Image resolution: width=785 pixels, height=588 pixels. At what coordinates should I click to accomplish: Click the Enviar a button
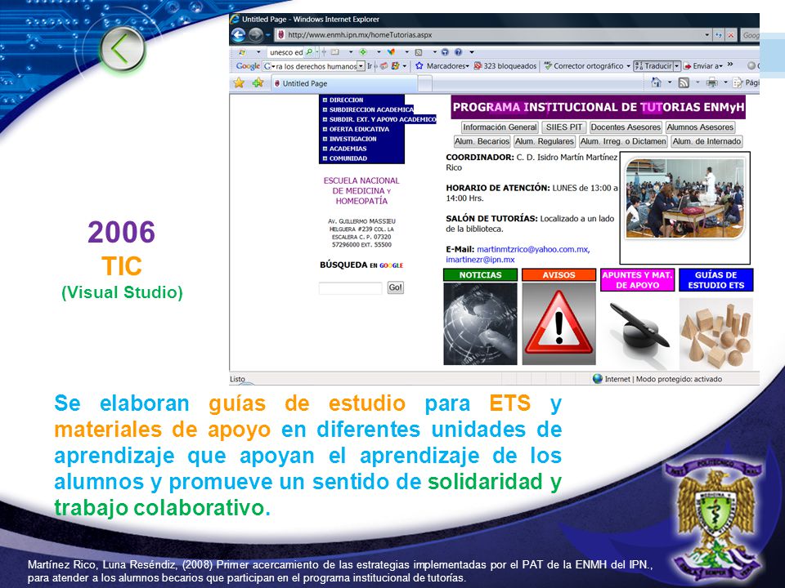tap(704, 65)
